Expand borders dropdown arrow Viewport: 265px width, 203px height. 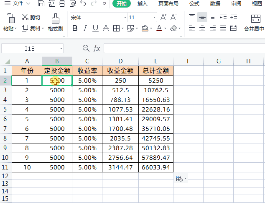click(123, 29)
